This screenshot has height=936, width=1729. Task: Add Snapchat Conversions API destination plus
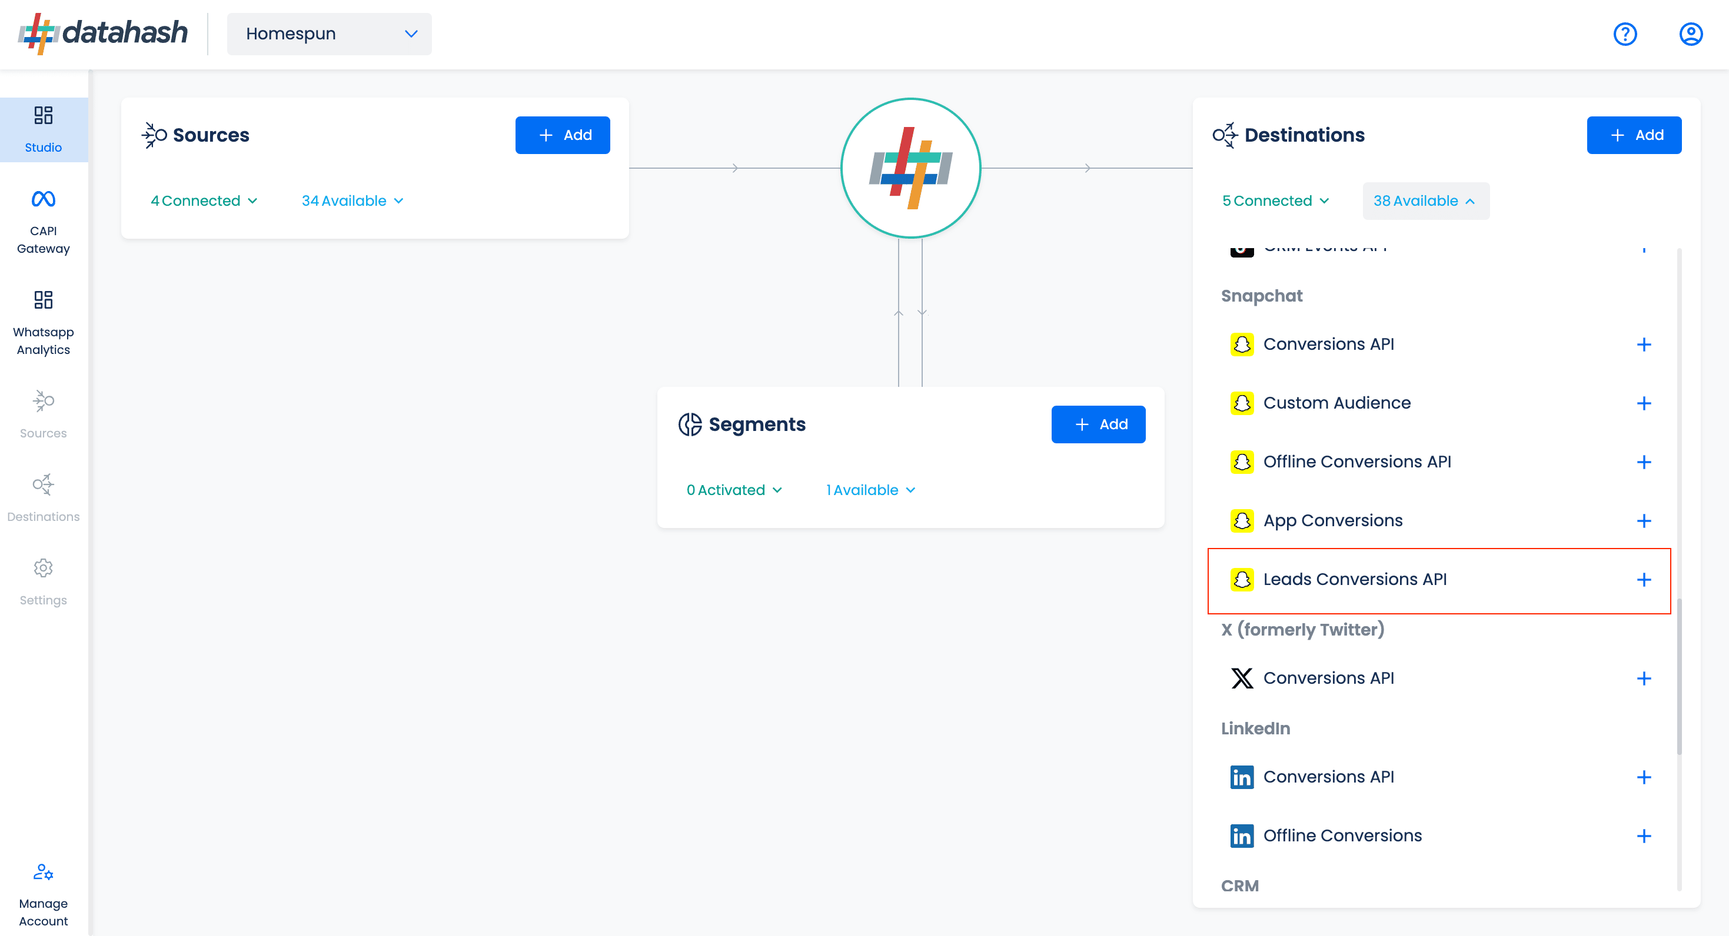click(1643, 344)
